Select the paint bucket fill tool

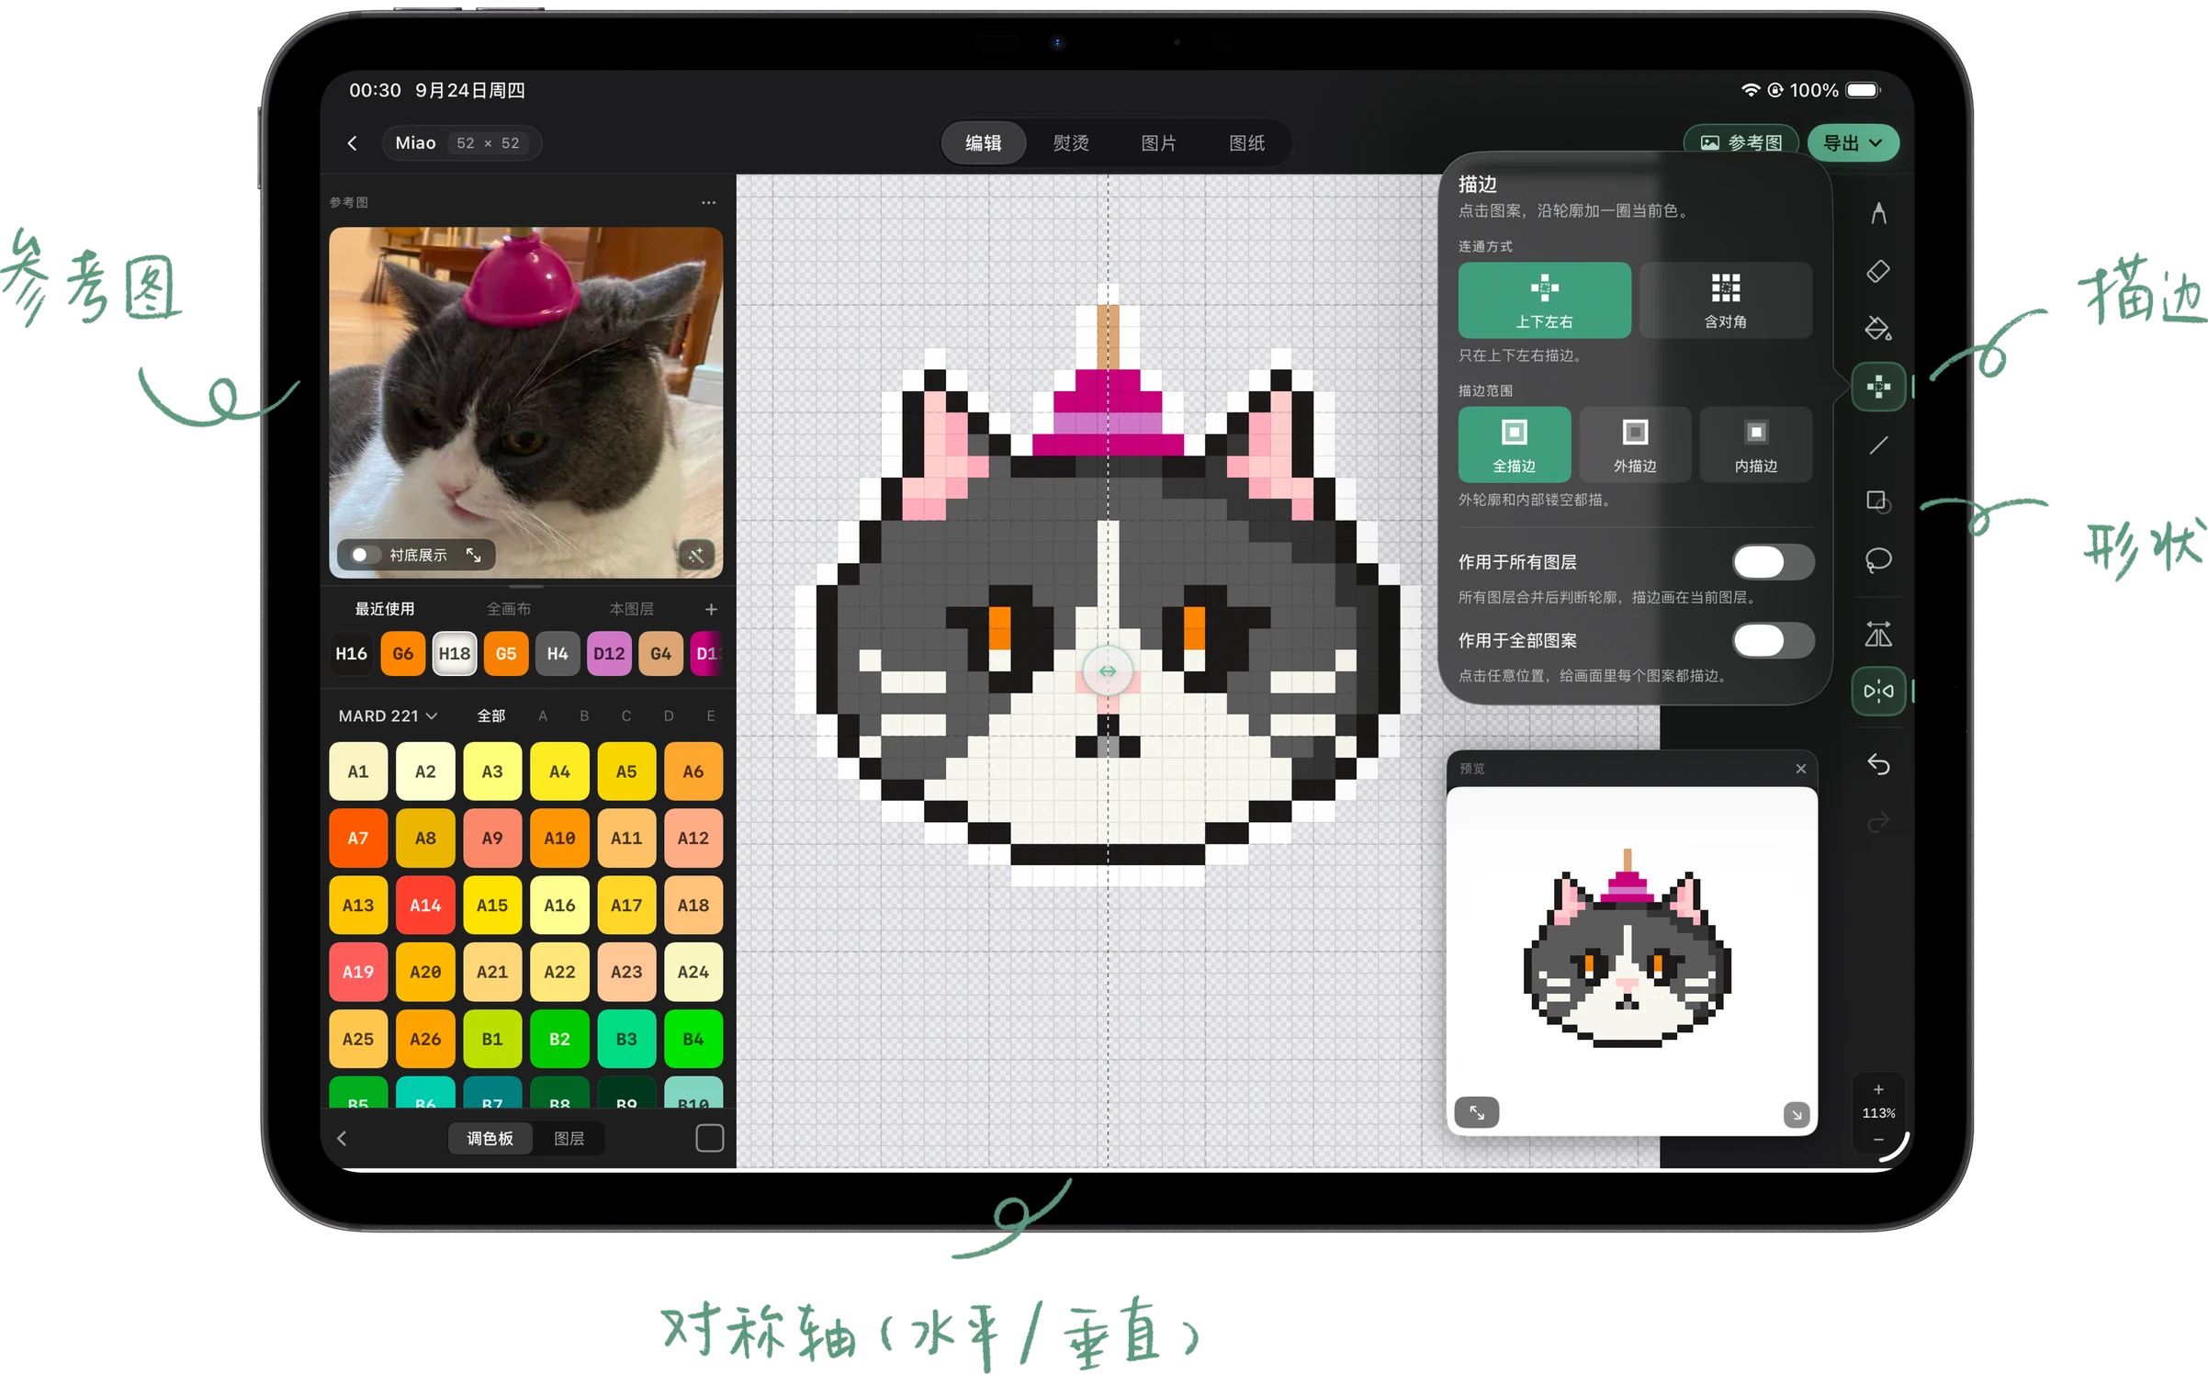[1877, 329]
